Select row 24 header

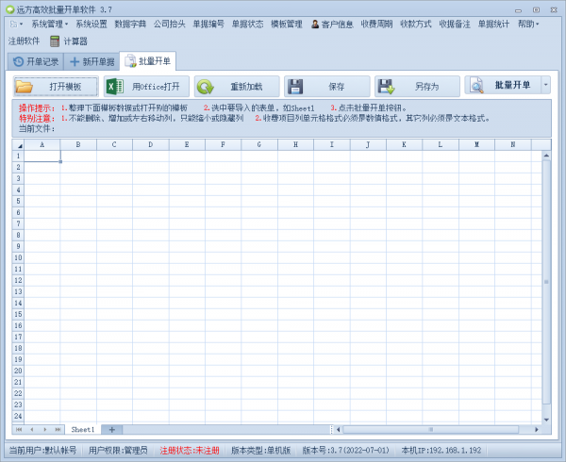(x=18, y=416)
